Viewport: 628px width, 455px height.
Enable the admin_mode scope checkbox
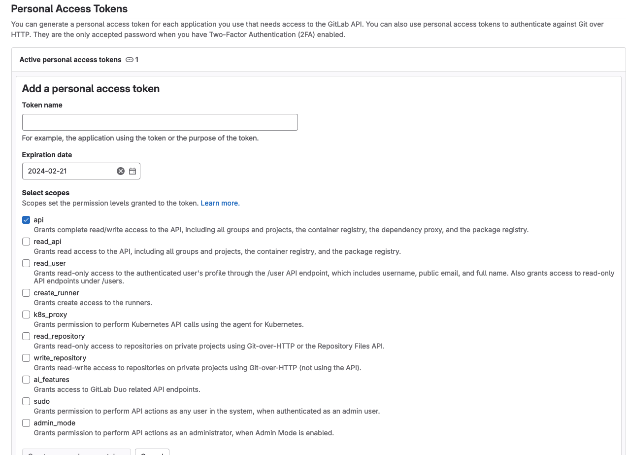tap(26, 423)
